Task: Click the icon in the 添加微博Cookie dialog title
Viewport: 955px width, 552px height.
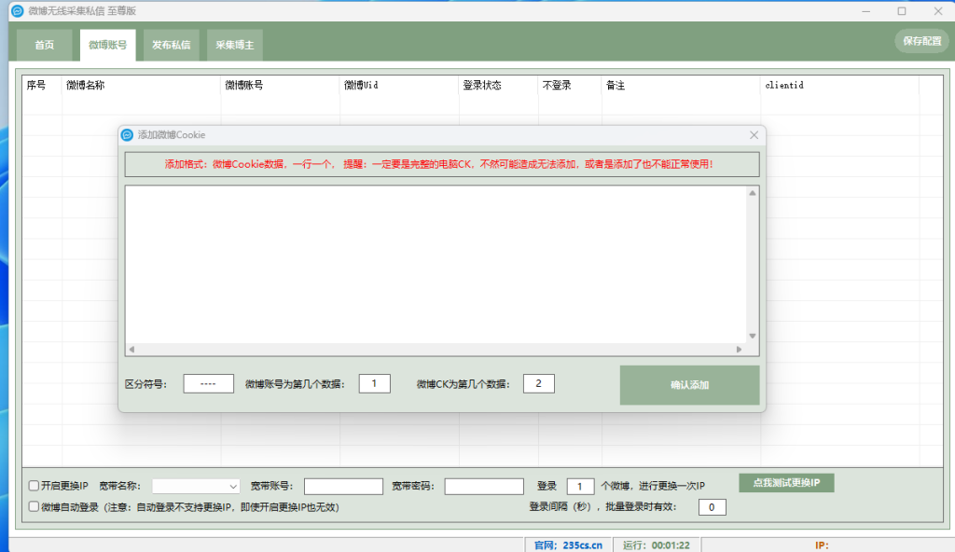Action: click(x=128, y=135)
